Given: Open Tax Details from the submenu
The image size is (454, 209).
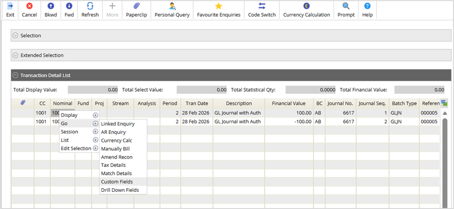Looking at the screenshot, I should point(123,165).
